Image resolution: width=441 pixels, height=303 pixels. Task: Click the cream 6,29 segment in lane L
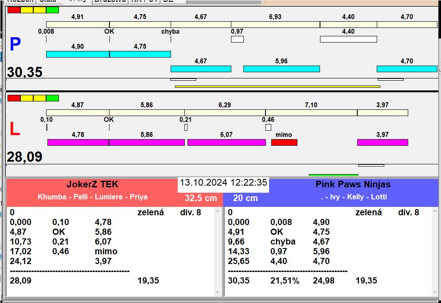(225, 113)
